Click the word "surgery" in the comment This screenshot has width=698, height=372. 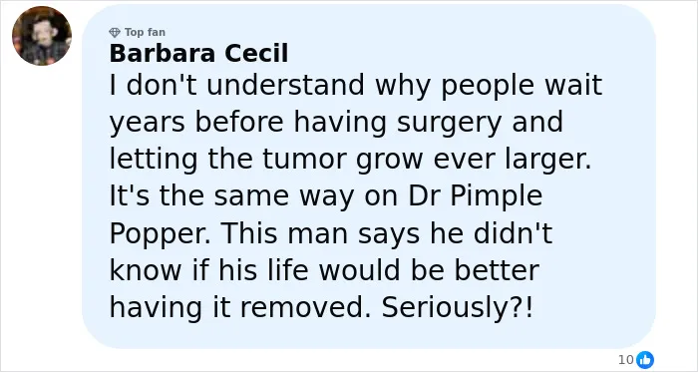pyautogui.click(x=449, y=123)
